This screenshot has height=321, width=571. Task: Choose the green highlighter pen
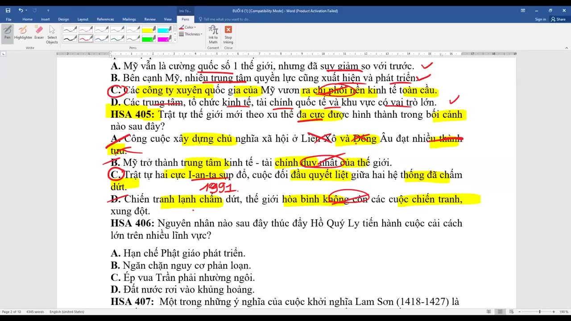(149, 38)
